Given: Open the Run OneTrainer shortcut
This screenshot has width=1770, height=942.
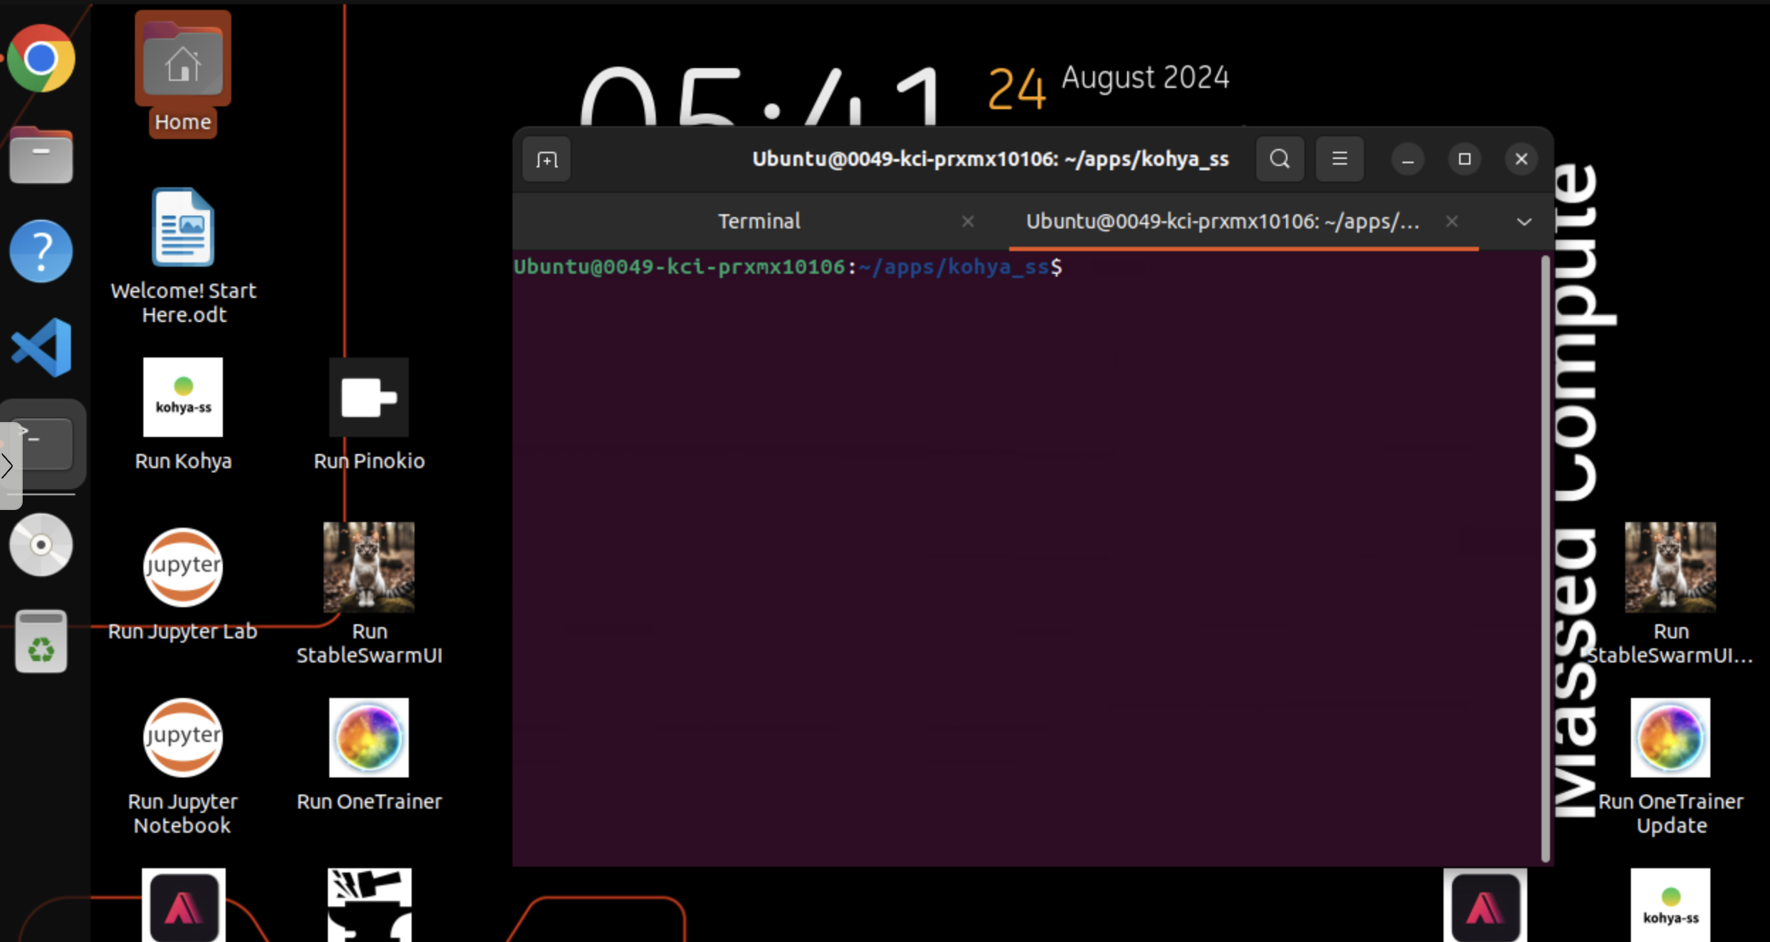Looking at the screenshot, I should tap(368, 737).
